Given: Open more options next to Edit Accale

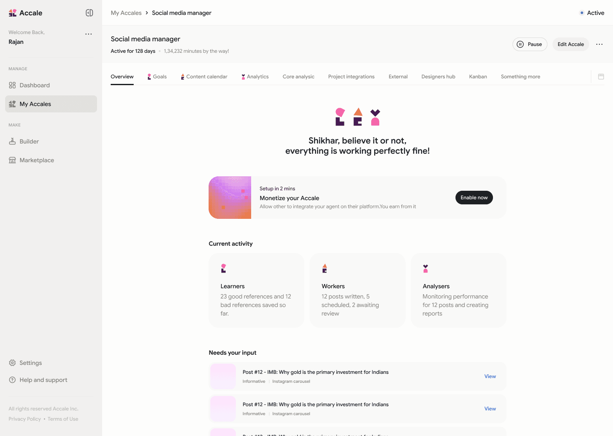Looking at the screenshot, I should (x=599, y=44).
